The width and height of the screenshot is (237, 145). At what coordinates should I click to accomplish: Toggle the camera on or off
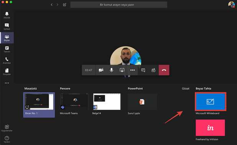coord(101,70)
